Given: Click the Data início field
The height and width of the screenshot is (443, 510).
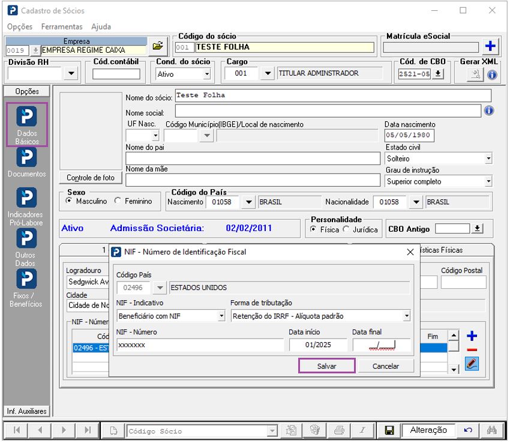Looking at the screenshot, I should 318,345.
